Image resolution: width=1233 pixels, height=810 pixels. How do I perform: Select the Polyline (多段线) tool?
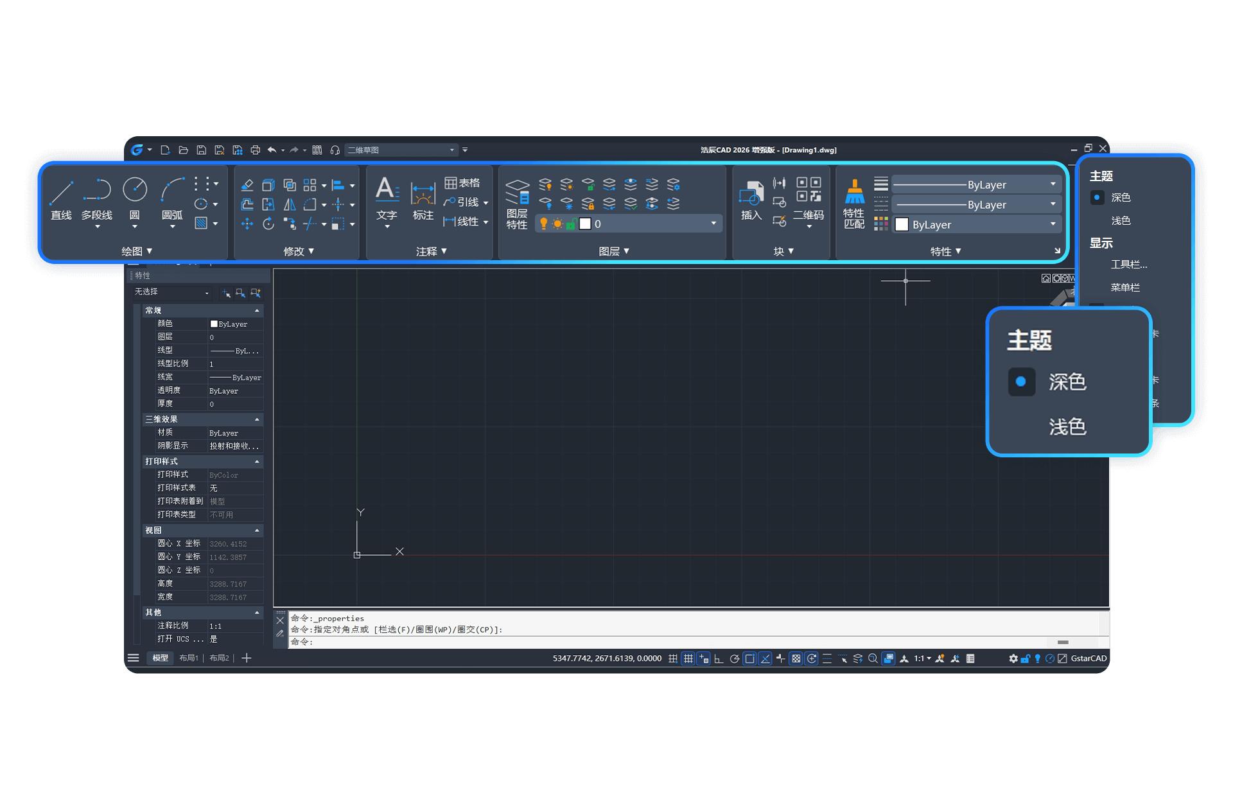[x=97, y=202]
